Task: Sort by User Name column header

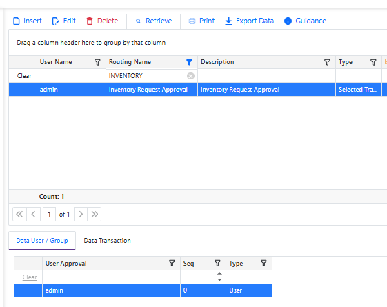Action: coord(56,62)
